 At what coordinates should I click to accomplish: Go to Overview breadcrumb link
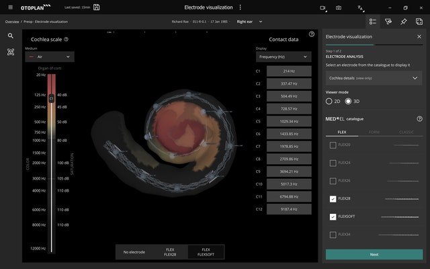coord(12,22)
